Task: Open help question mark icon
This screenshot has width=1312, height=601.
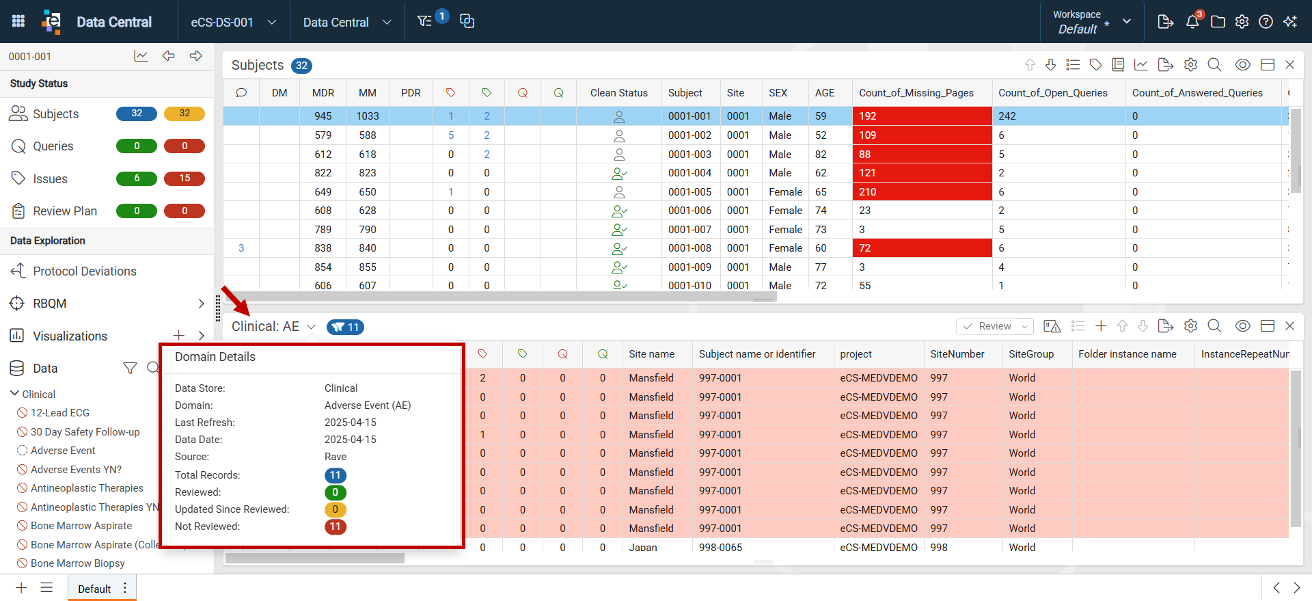Action: tap(1266, 22)
